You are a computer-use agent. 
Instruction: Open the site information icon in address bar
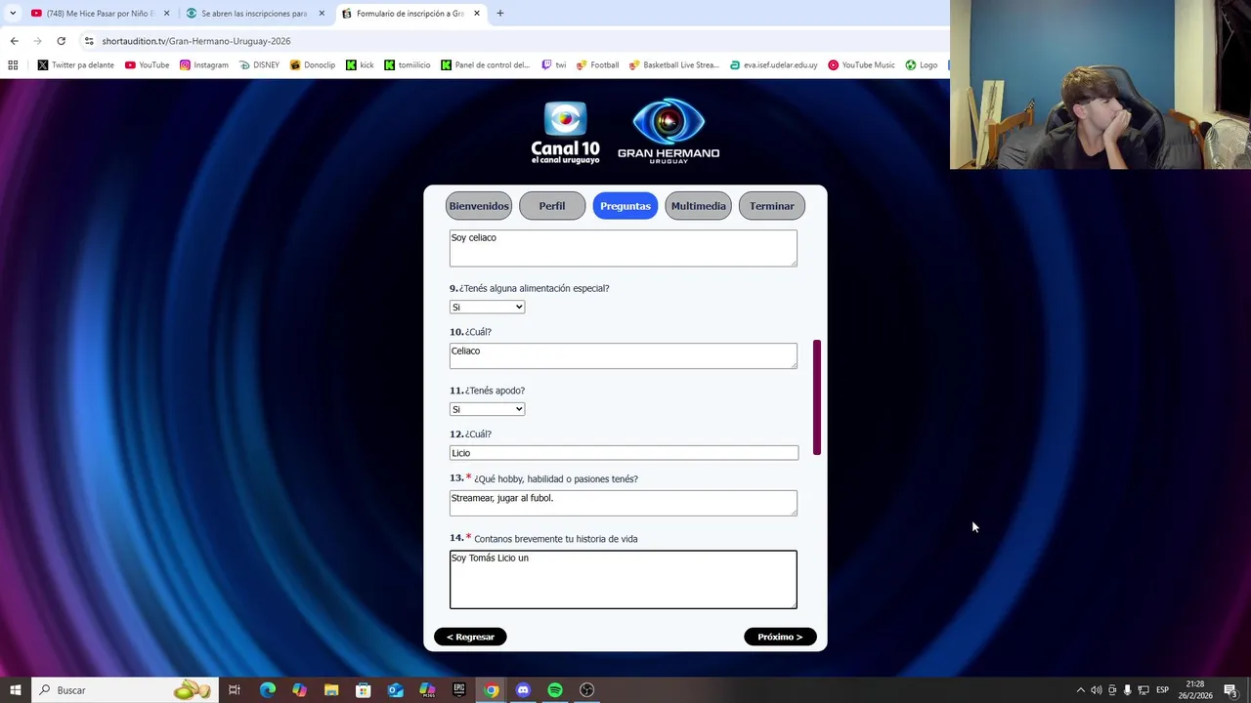[89, 41]
